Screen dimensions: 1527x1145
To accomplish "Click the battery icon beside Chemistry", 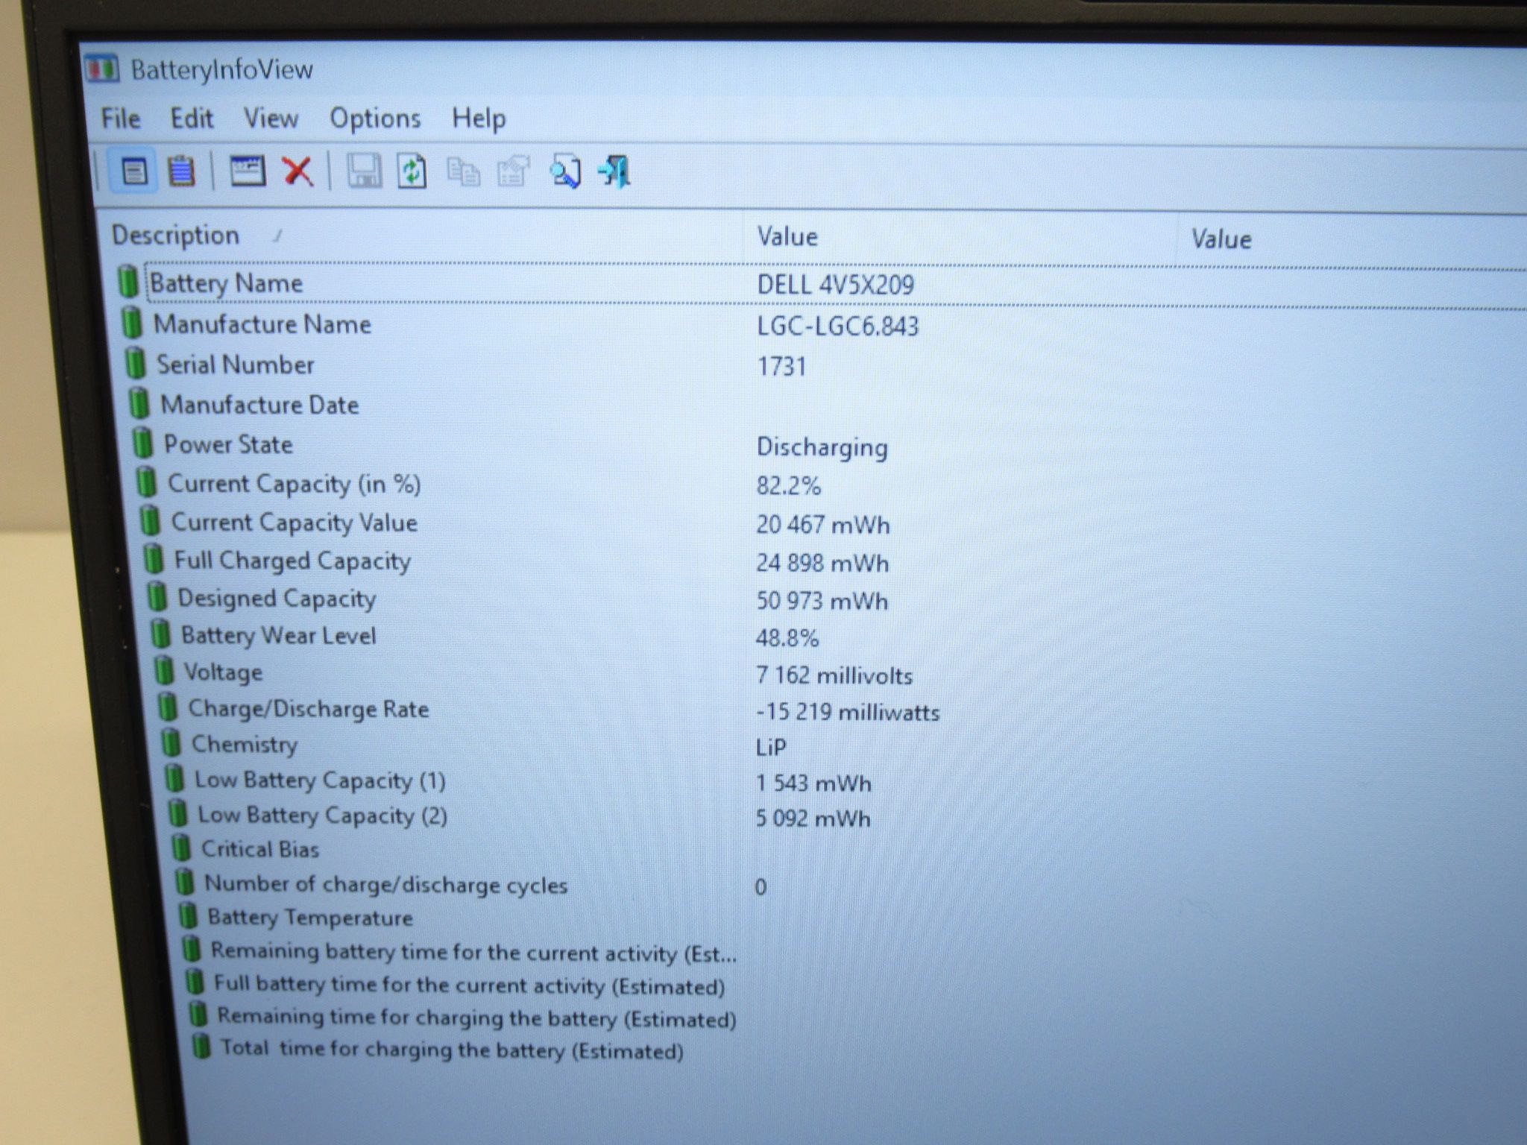I will coord(171,743).
